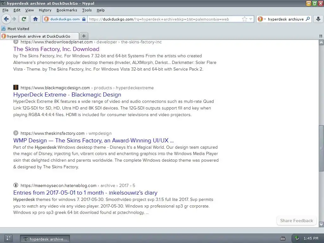The image size is (324, 243).
Task: Click the theskinsfactory.com result favicon
Action: pos(16,133)
